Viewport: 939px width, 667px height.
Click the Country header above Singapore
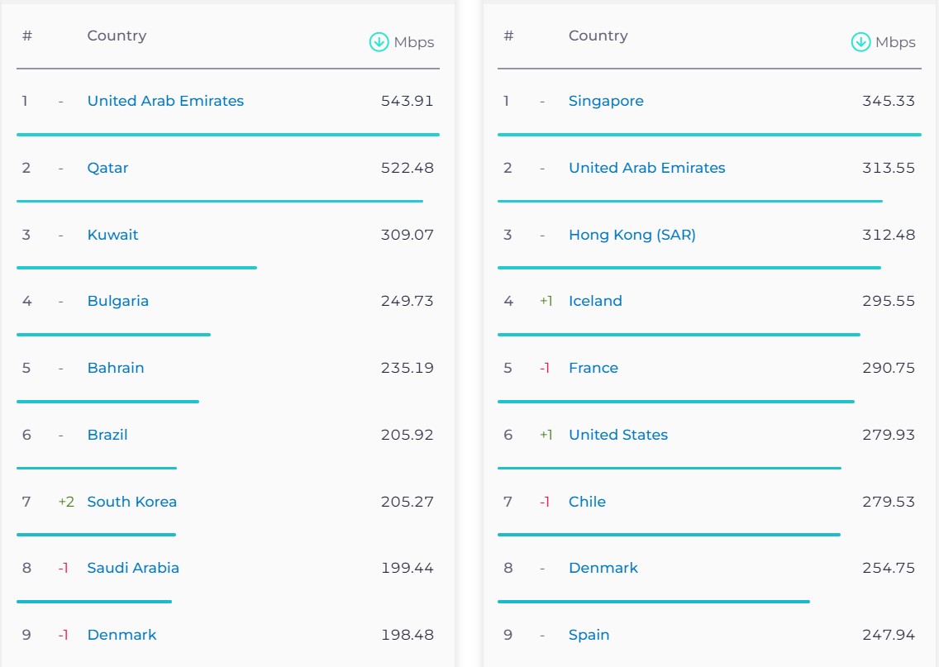[x=598, y=36]
